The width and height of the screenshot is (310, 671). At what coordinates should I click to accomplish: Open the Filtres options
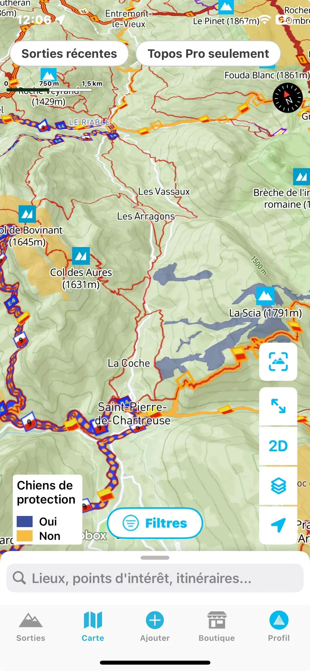155,523
